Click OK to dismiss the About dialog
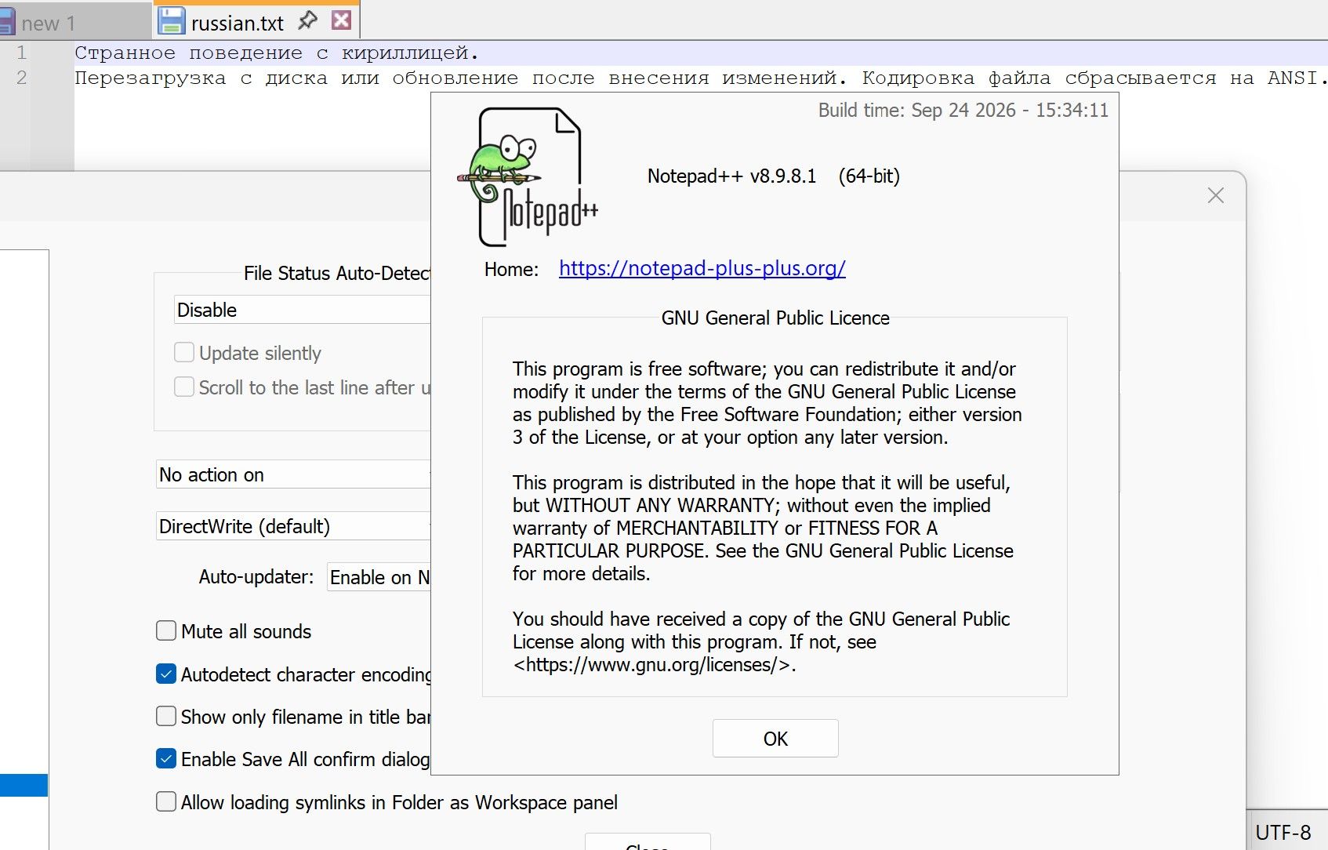This screenshot has width=1328, height=850. click(x=775, y=739)
